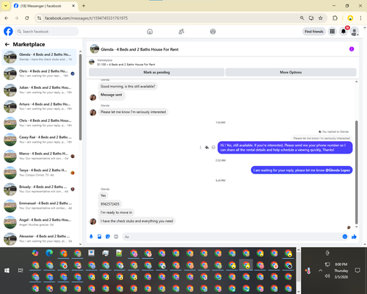367x294 pixels.
Task: Open Alexavier conversation in the list
Action: 39,239
